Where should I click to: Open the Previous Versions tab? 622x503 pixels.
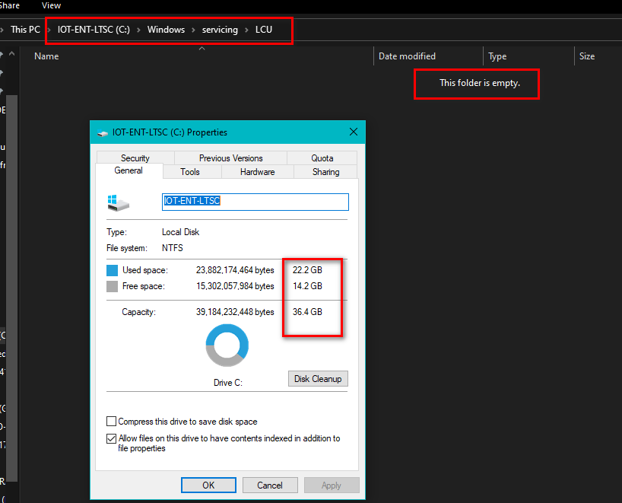[231, 158]
